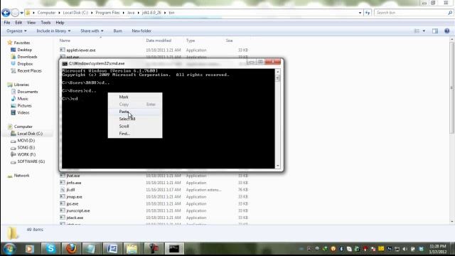This screenshot has height=256, width=455.
Task: Click the New folder button
Action: [141, 31]
